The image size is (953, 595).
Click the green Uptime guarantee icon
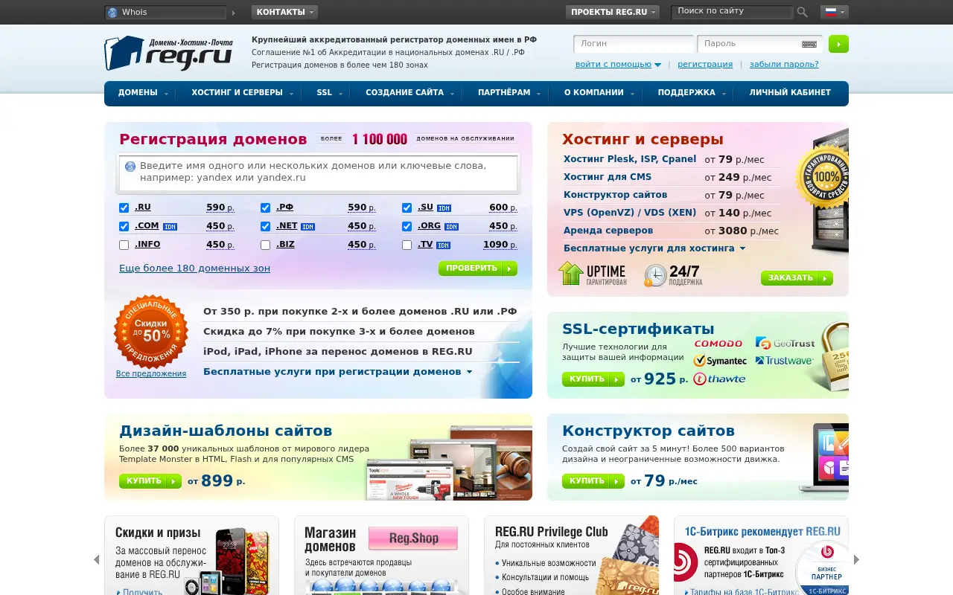click(570, 273)
